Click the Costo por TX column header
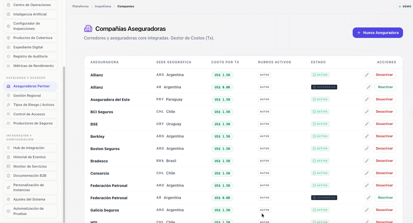The height and width of the screenshot is (223, 413). click(x=225, y=62)
